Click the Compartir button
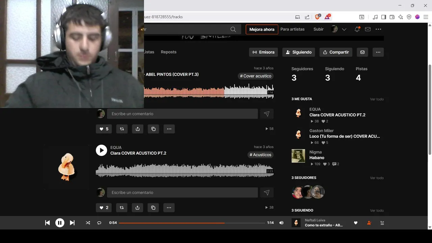432x243 pixels. coord(336,52)
